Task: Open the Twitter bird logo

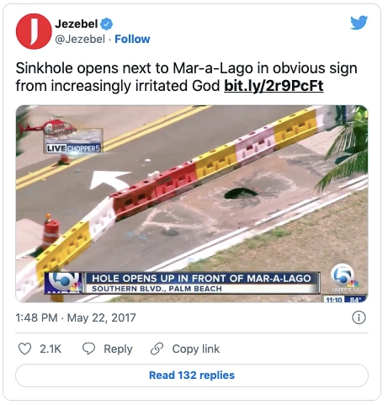Action: pyautogui.click(x=359, y=23)
